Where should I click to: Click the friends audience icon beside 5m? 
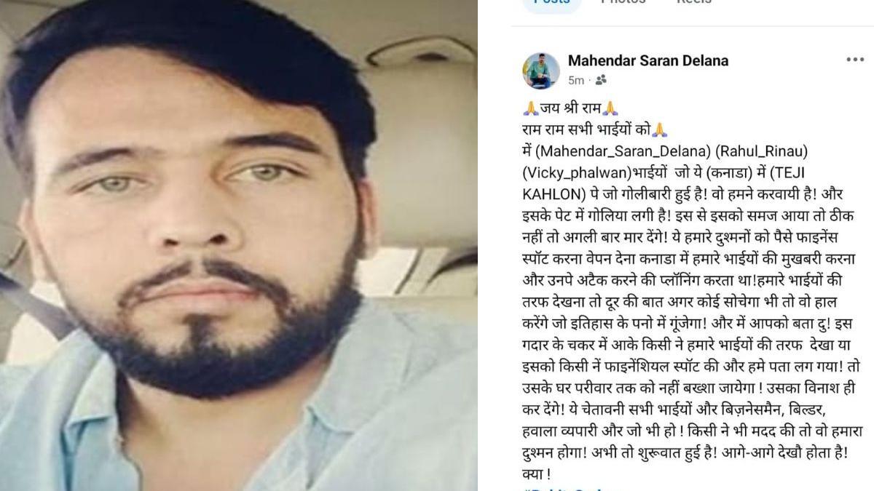click(x=601, y=80)
